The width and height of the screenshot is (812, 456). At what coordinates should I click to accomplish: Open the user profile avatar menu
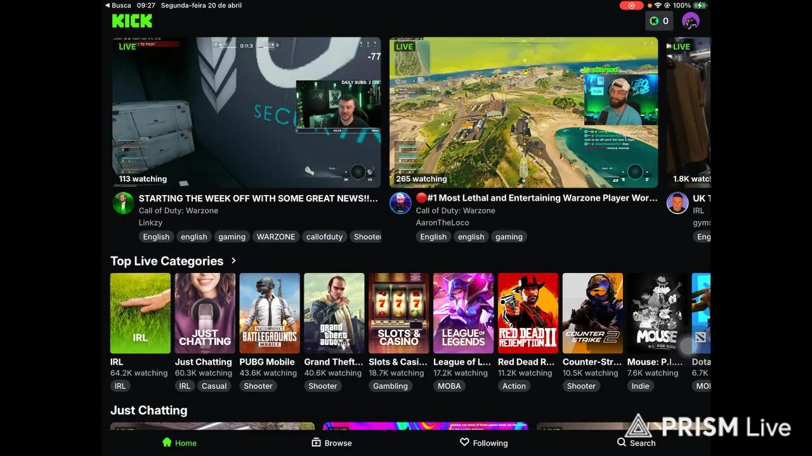point(690,21)
